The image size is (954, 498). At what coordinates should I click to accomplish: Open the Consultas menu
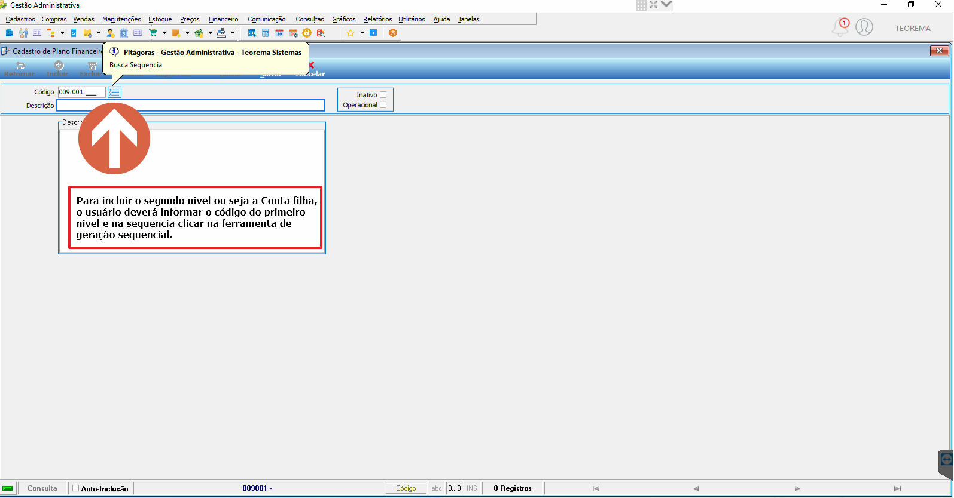coord(310,19)
